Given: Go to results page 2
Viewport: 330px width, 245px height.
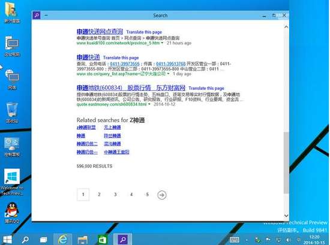Looking at the screenshot, I should (x=99, y=195).
